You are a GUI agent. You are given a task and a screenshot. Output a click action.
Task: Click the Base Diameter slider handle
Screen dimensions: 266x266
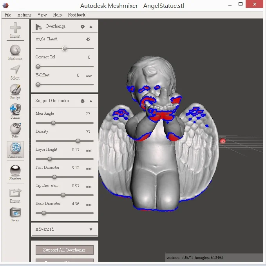[44, 213]
